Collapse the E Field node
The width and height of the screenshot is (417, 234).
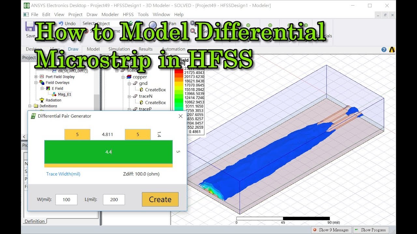pyautogui.click(x=42, y=88)
